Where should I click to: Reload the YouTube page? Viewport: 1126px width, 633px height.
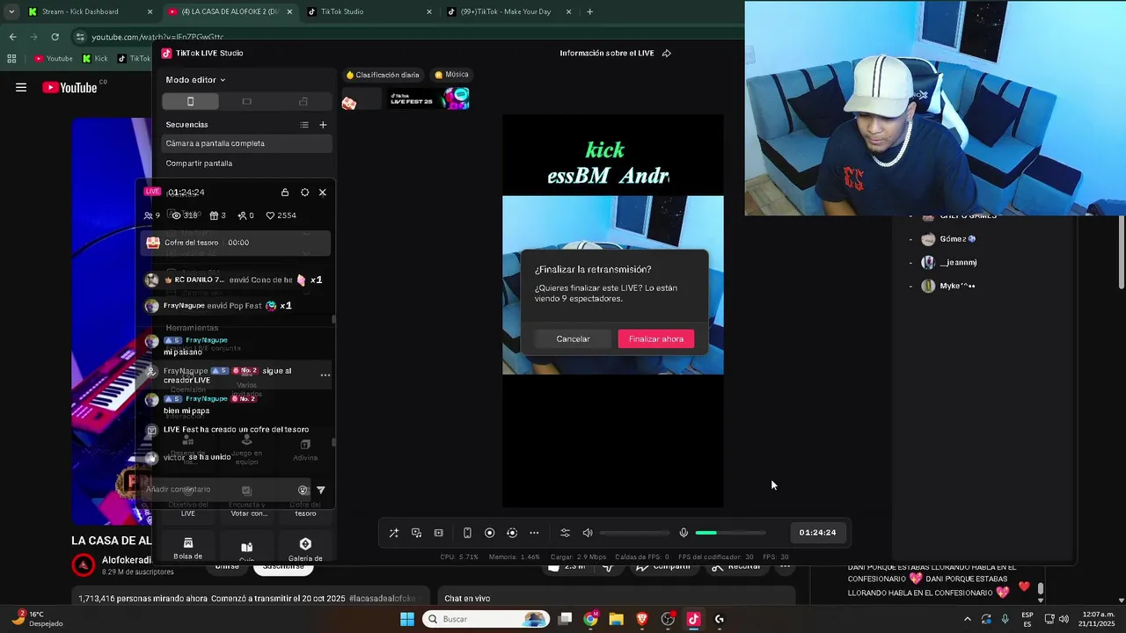click(x=55, y=37)
